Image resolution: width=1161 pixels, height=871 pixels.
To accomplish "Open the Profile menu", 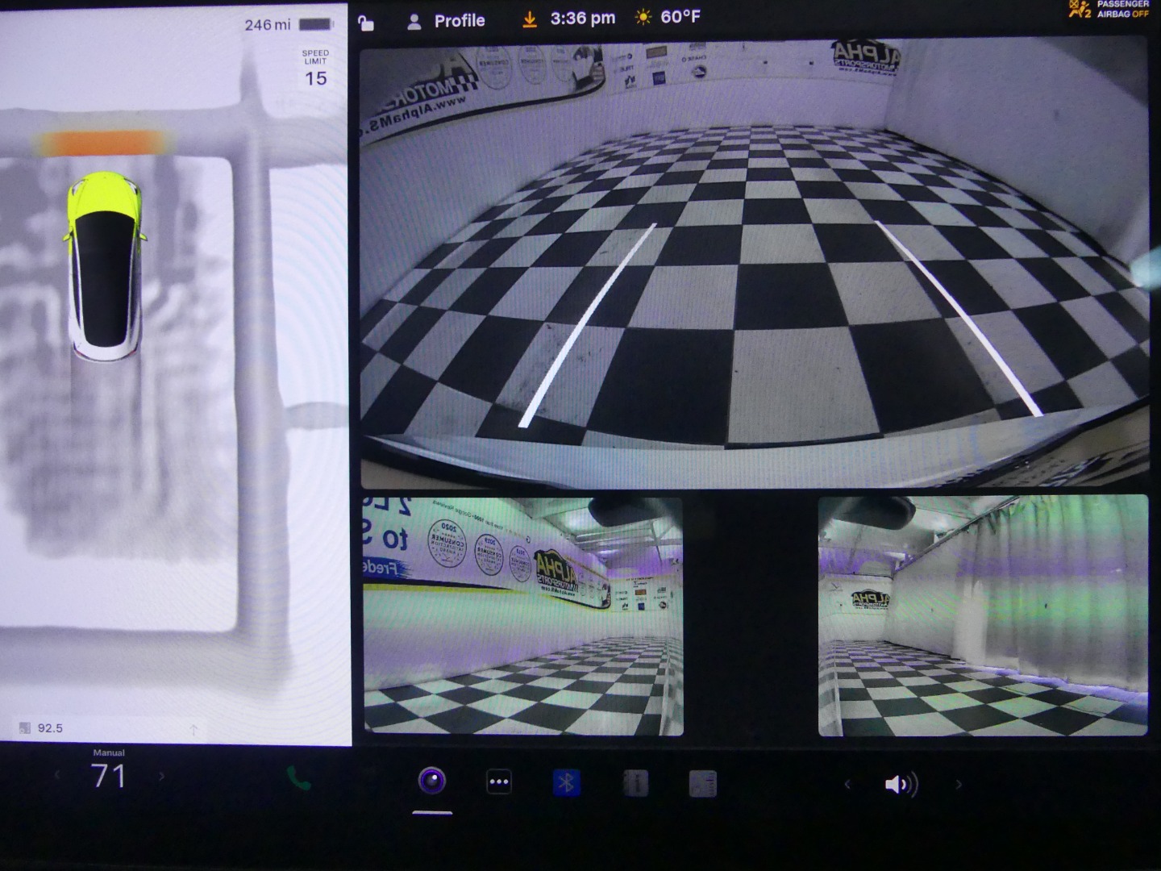I will [446, 21].
